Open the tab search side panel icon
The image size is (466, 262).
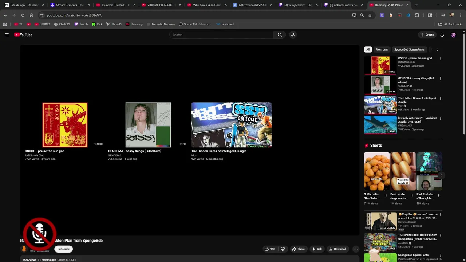pyautogui.click(x=430, y=15)
